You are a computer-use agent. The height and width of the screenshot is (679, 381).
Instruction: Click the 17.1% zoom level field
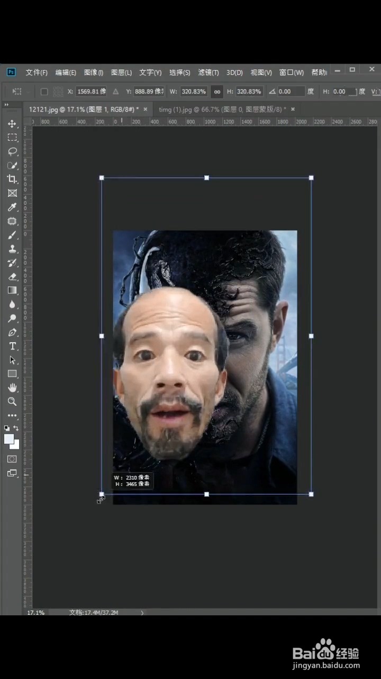point(36,612)
